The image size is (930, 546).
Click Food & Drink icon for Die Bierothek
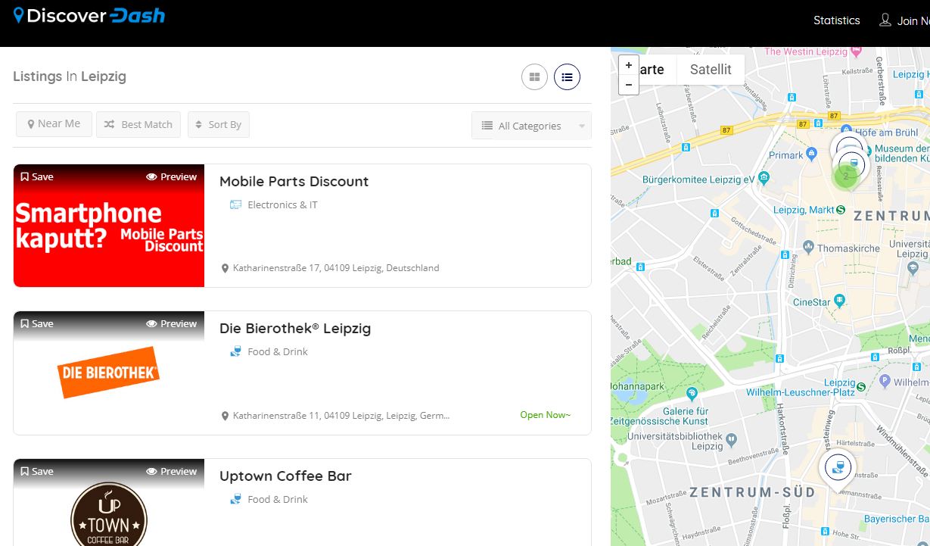[235, 351]
